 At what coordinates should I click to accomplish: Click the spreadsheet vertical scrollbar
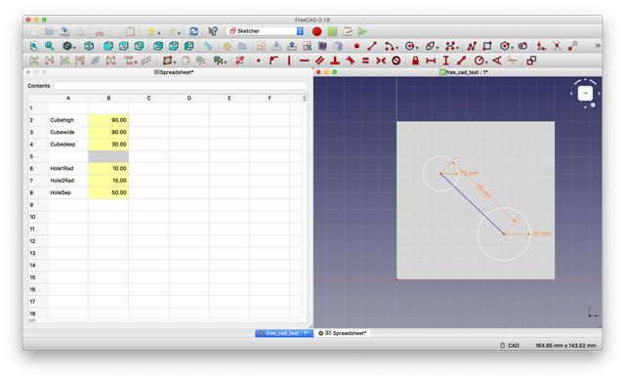[304, 98]
